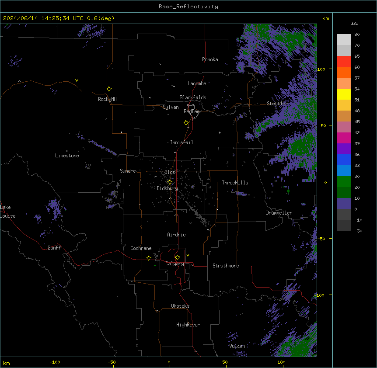Screen dimensions: 377x368
Task: Click the yellow V marker northeast of Calgary
Action: [188, 255]
